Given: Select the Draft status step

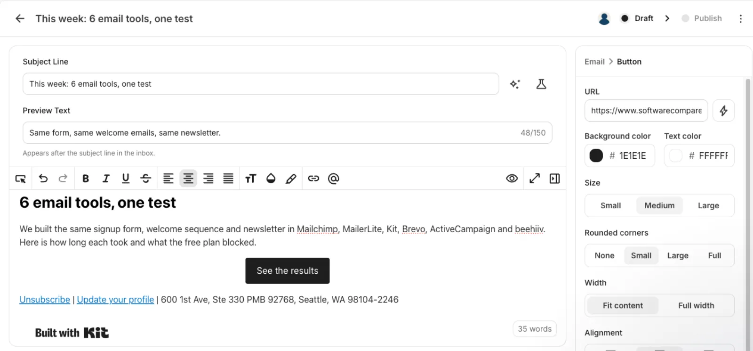Looking at the screenshot, I should pyautogui.click(x=637, y=18).
